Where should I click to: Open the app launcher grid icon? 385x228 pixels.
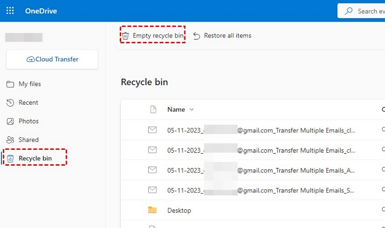(10, 11)
